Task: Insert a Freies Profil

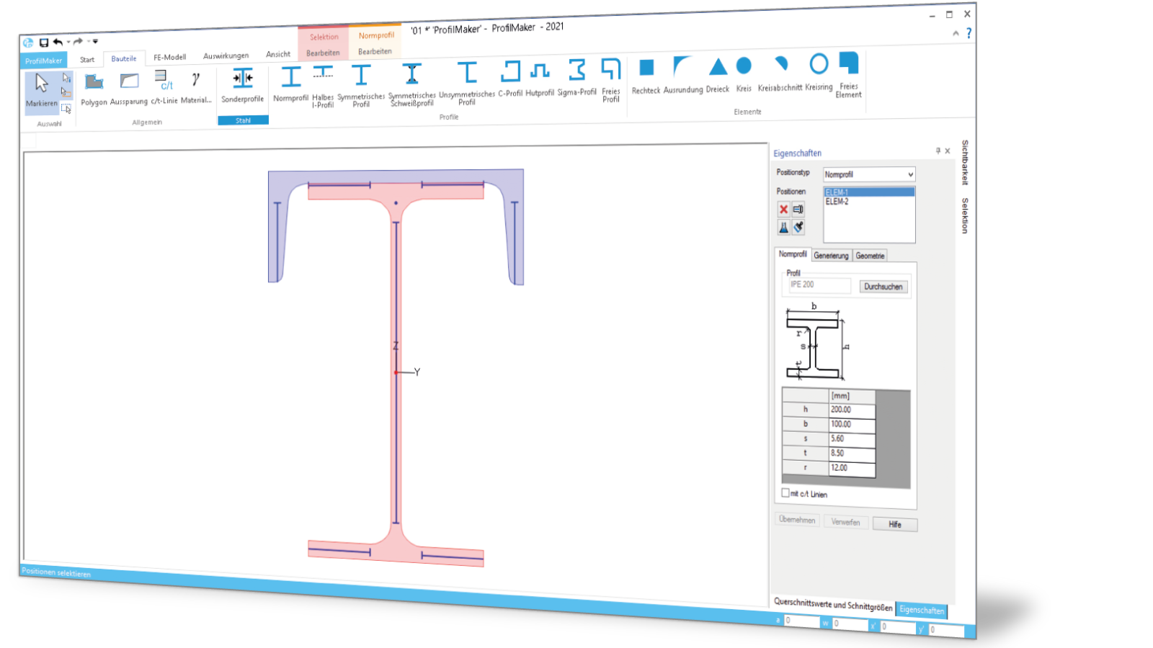Action: click(611, 80)
